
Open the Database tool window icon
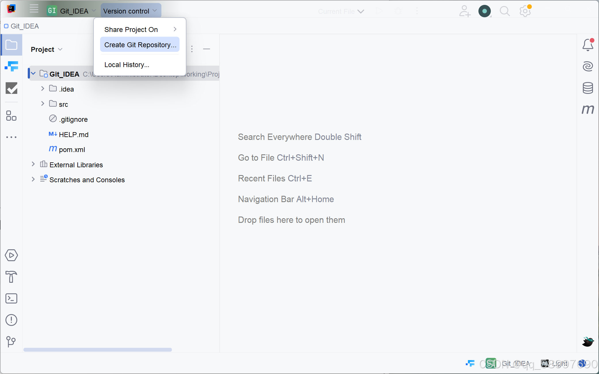pyautogui.click(x=587, y=88)
